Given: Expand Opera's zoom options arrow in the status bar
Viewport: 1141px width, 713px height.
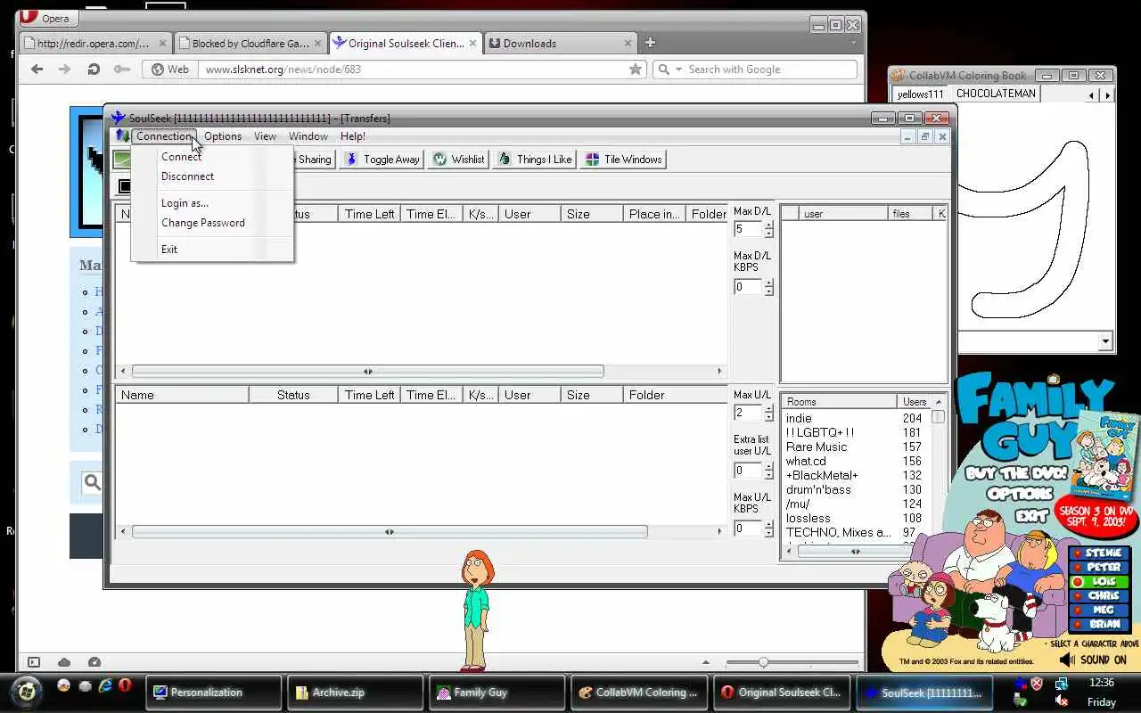Looking at the screenshot, I should (x=706, y=662).
